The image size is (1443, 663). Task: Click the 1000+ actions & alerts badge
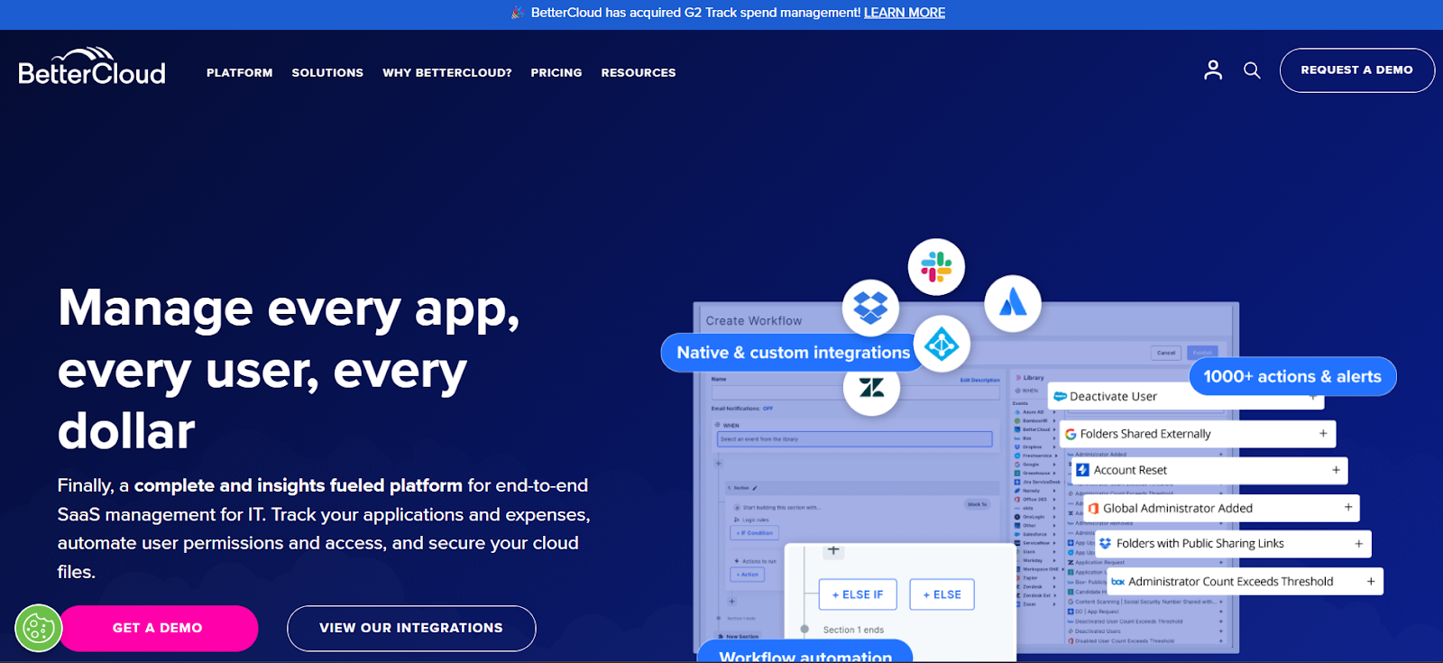1292,376
